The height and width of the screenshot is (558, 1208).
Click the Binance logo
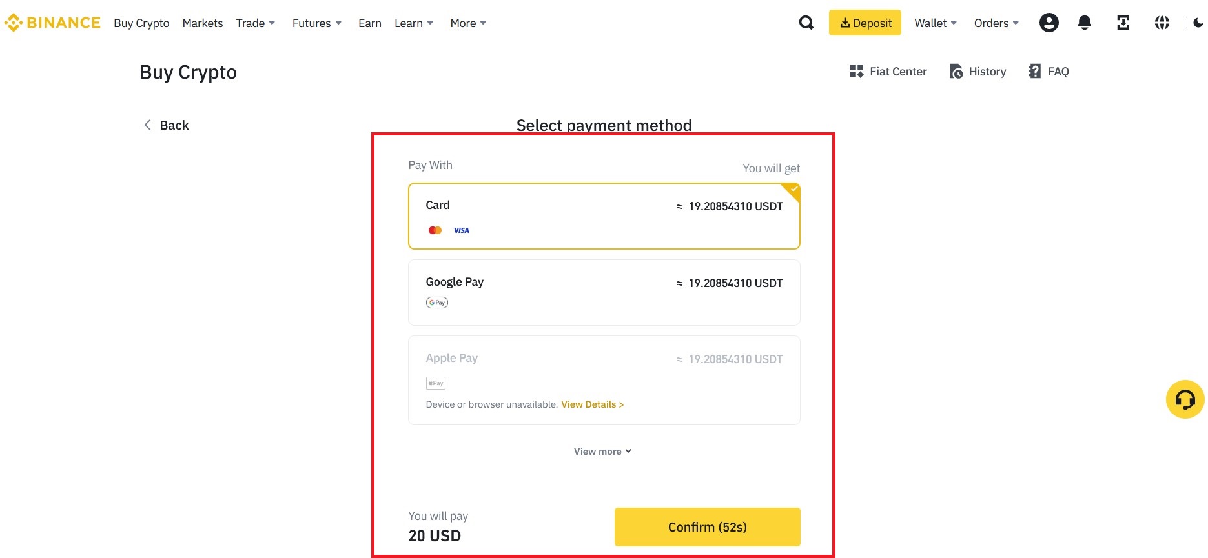pyautogui.click(x=52, y=23)
